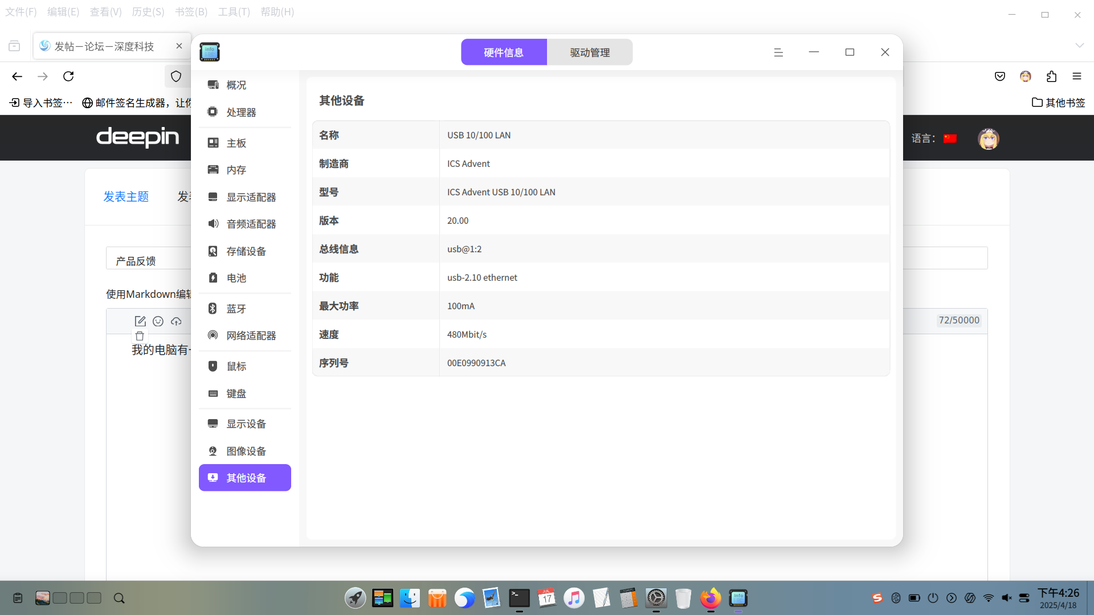Change language via the China flag

click(950, 138)
